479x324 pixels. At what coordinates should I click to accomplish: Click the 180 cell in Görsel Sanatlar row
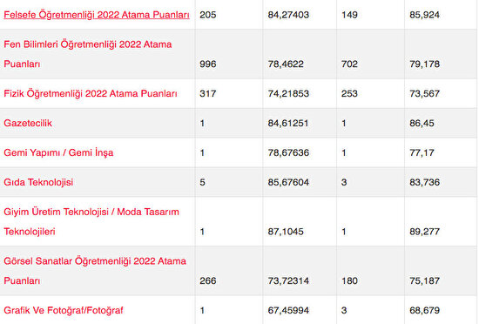tap(349, 280)
